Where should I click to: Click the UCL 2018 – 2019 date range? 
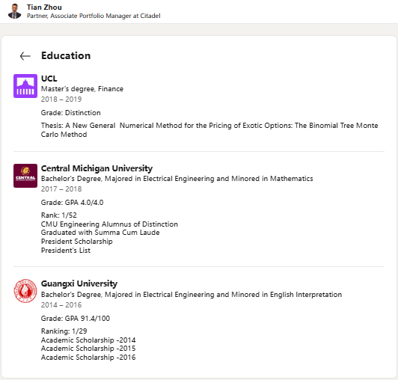[x=61, y=99]
